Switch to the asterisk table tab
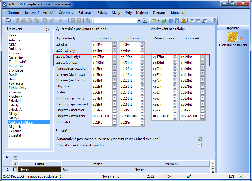 [7, 158]
